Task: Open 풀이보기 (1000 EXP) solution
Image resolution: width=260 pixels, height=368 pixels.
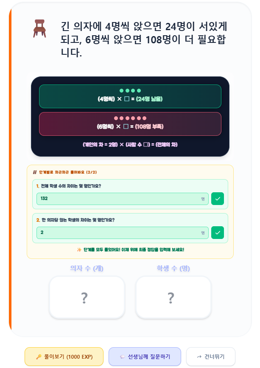Action: [x=64, y=357]
